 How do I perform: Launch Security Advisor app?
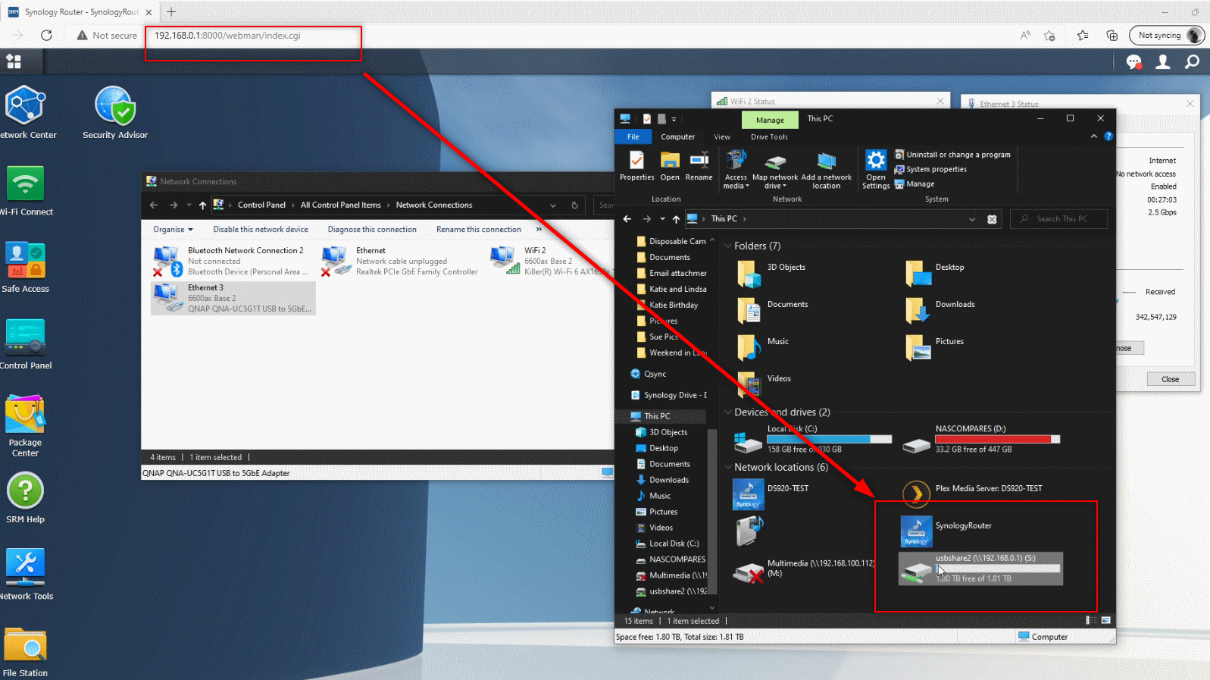[115, 112]
